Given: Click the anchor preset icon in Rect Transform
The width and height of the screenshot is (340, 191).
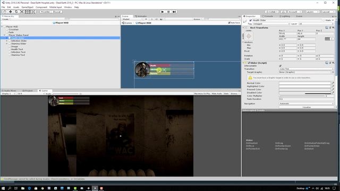Looking at the screenshot, I should click(x=249, y=36).
